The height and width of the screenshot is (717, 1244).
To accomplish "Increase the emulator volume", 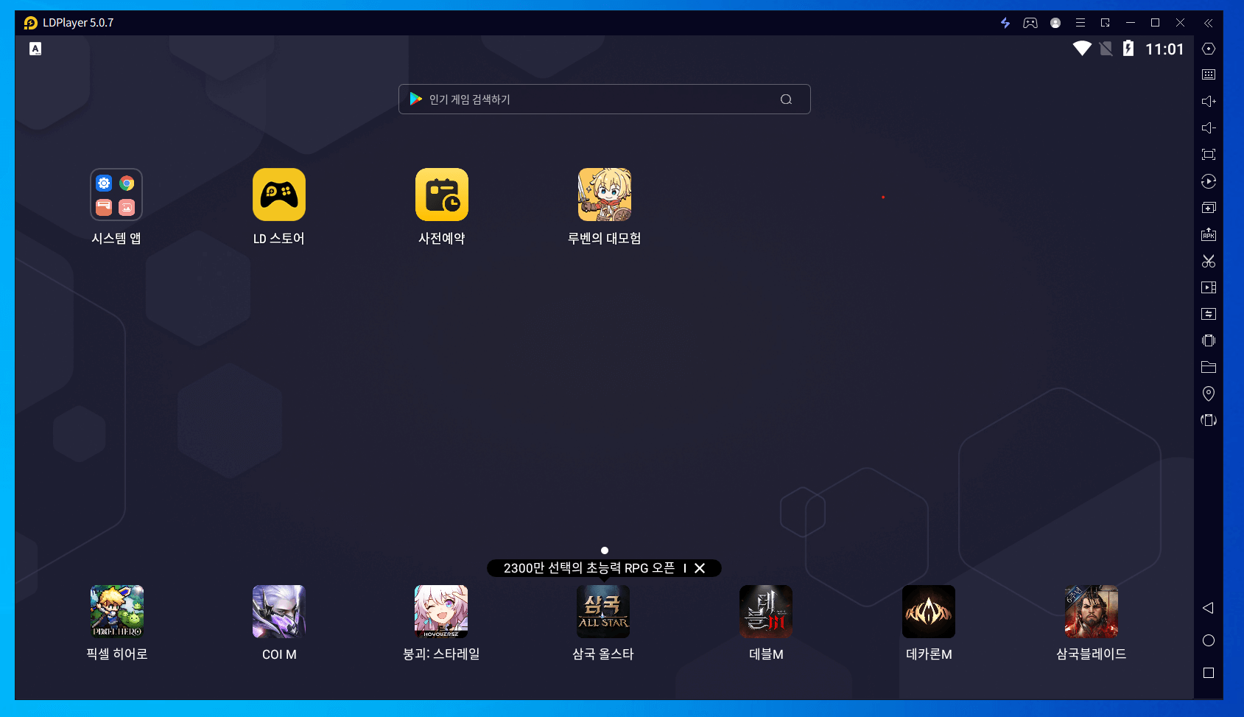I will coord(1208,102).
